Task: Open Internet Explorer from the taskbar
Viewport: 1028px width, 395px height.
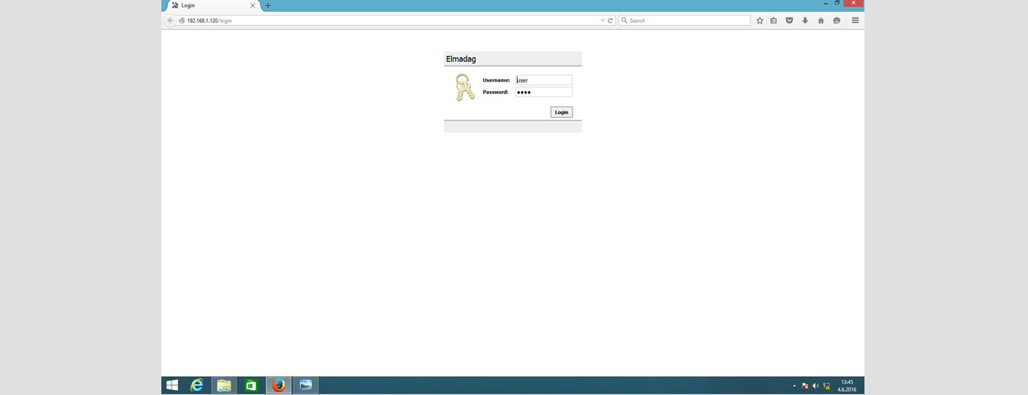Action: point(197,386)
